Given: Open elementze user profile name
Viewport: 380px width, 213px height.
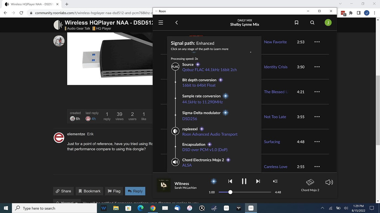Looking at the screenshot, I should pos(76,134).
